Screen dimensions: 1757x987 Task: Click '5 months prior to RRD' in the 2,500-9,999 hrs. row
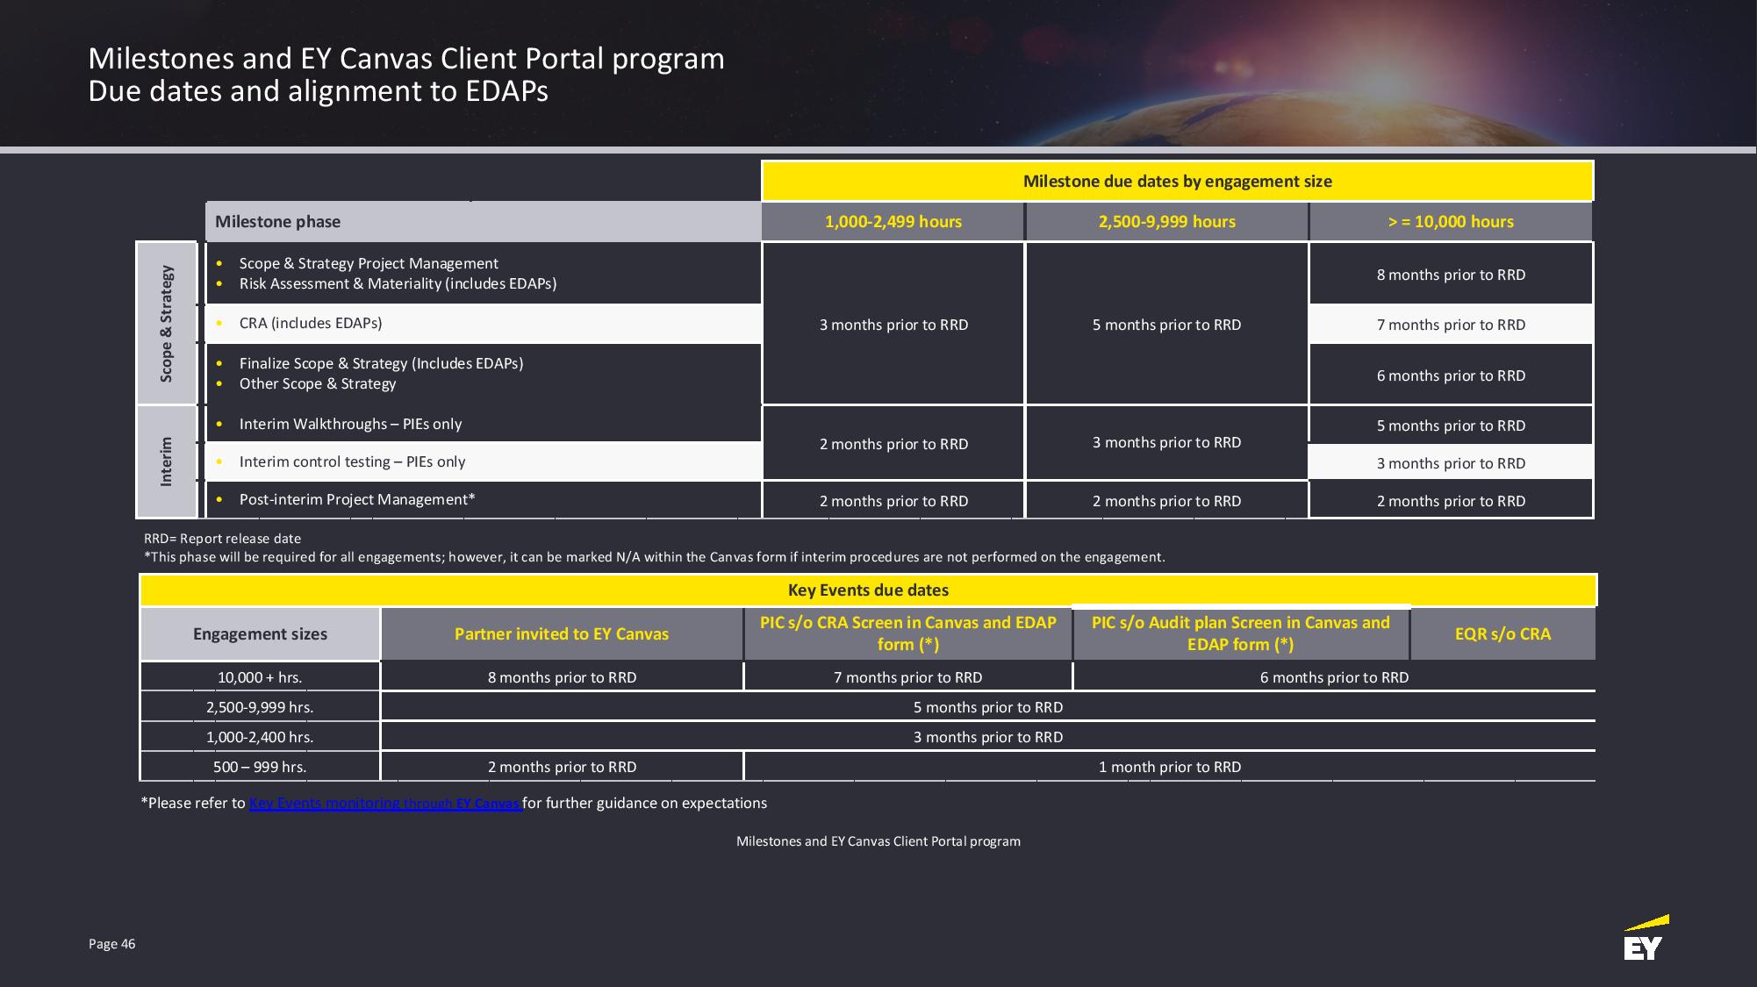tap(988, 707)
